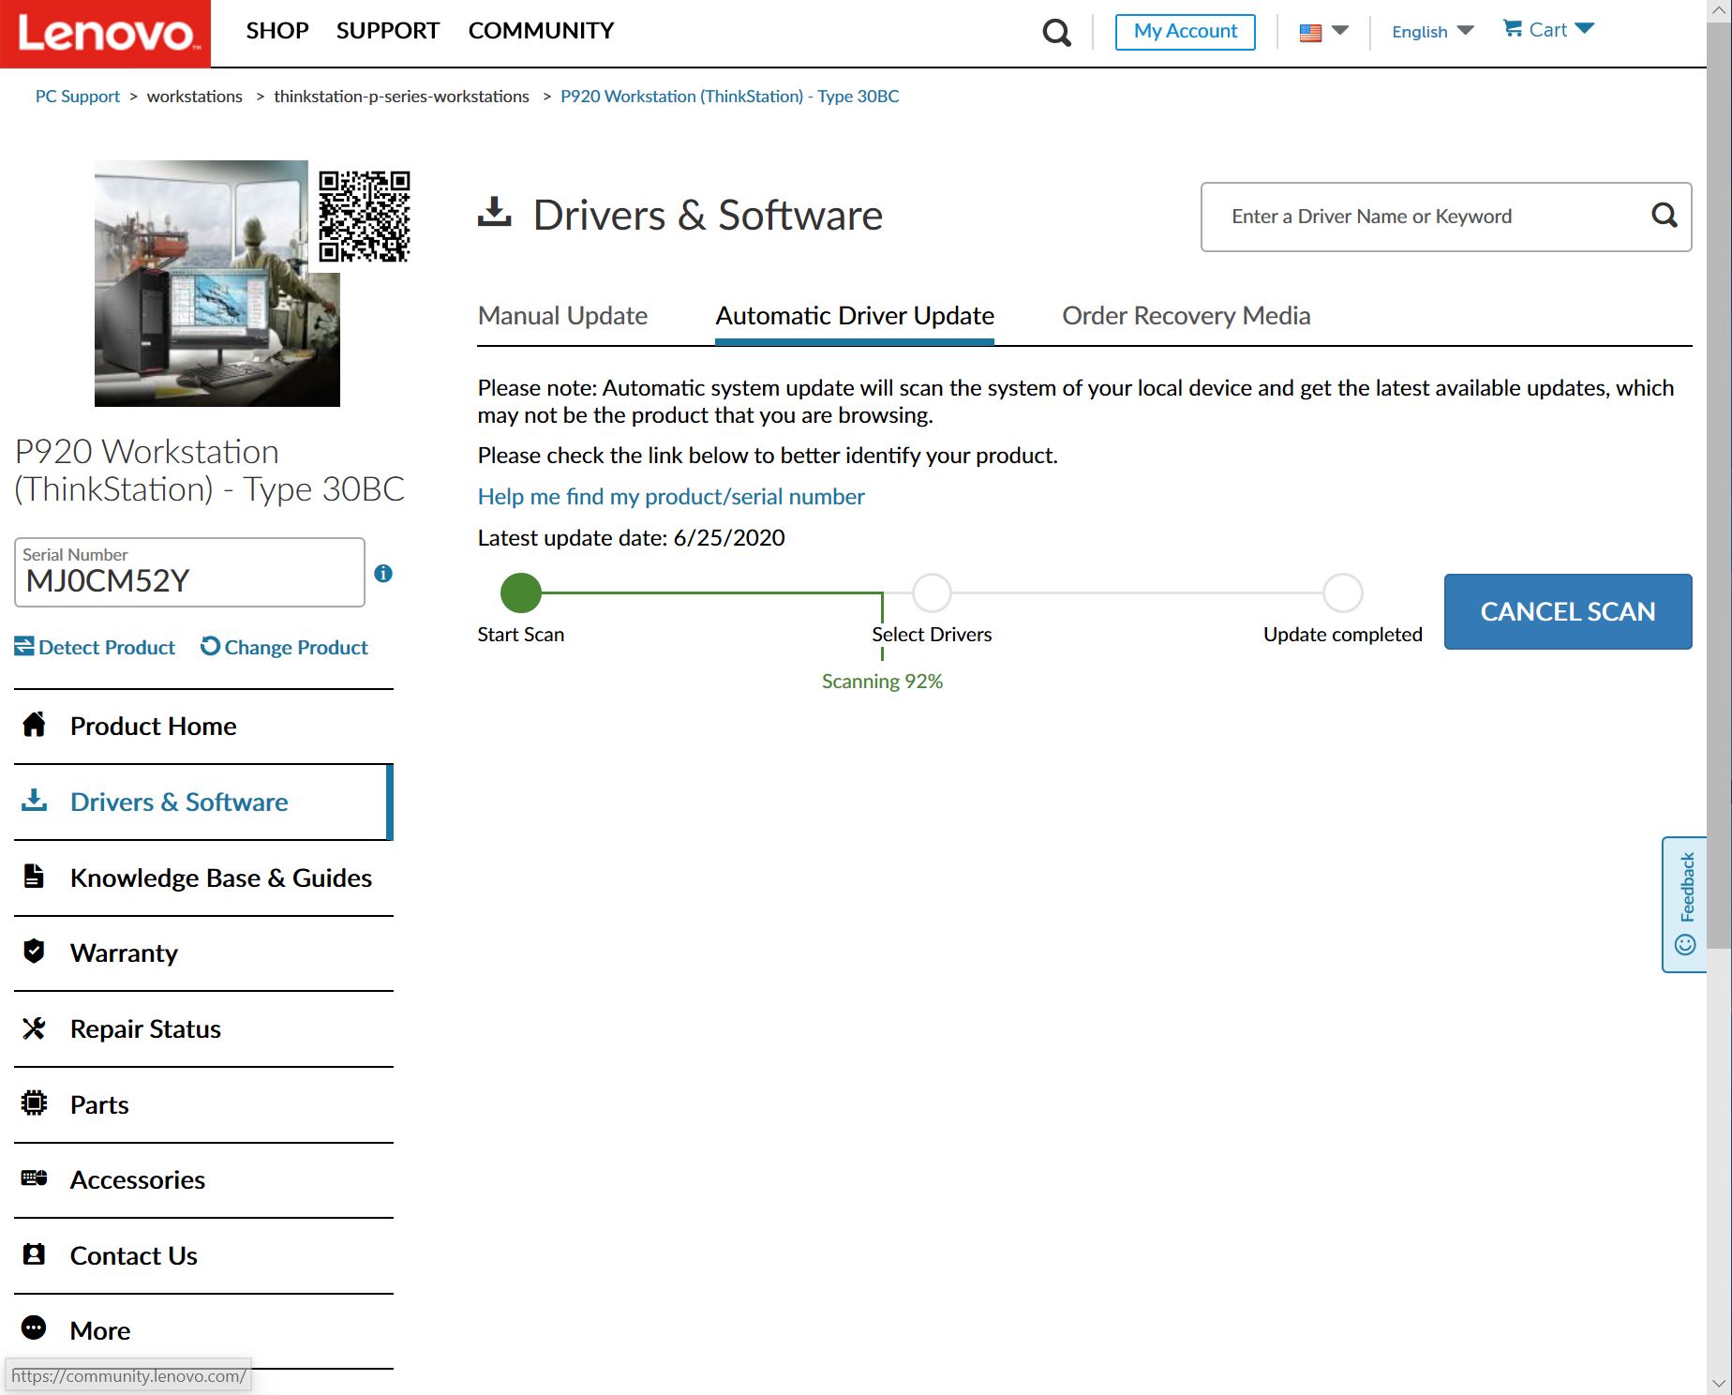
Task: Click the serial number info icon
Action: (383, 574)
